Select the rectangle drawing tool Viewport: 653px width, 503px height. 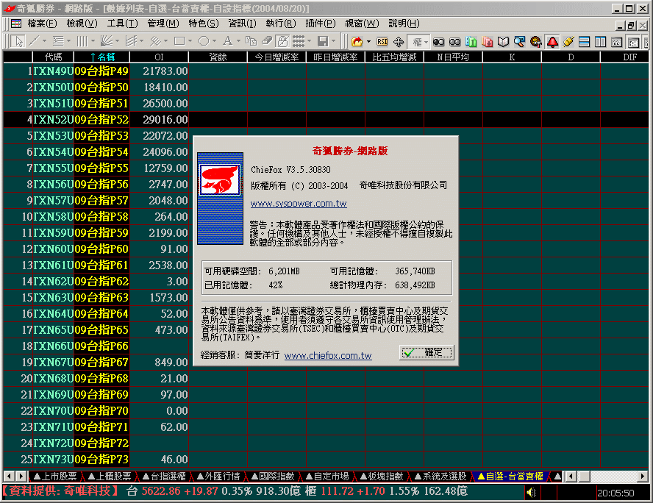179,41
